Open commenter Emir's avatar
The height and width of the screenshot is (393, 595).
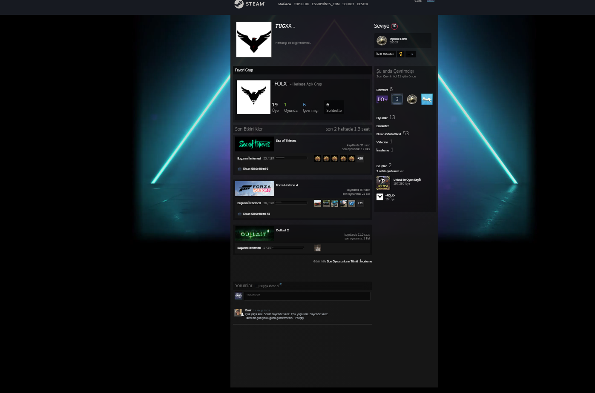tap(239, 313)
